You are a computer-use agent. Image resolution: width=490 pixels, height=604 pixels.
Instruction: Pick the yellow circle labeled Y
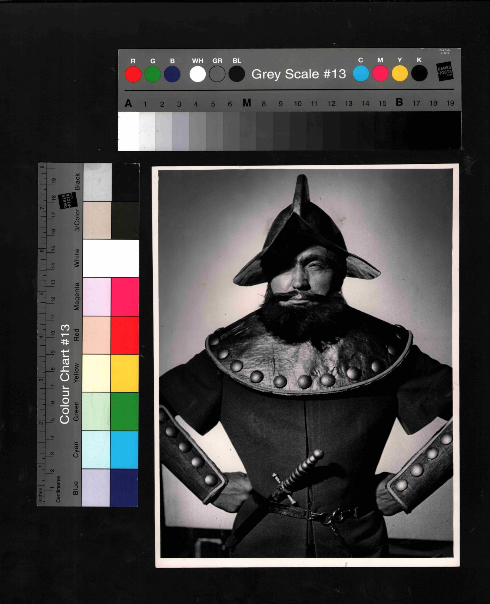click(x=400, y=73)
